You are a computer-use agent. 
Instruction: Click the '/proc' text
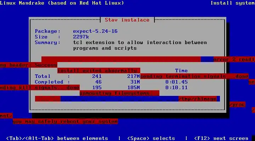(x=237, y=105)
